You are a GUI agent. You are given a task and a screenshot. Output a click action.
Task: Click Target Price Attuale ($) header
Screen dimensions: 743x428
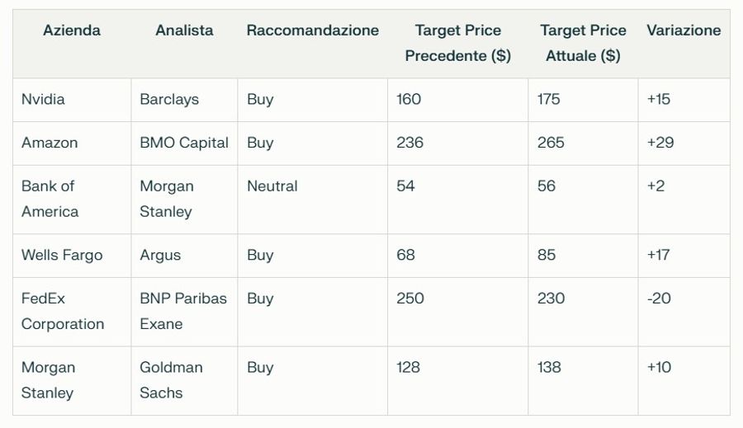tap(584, 43)
